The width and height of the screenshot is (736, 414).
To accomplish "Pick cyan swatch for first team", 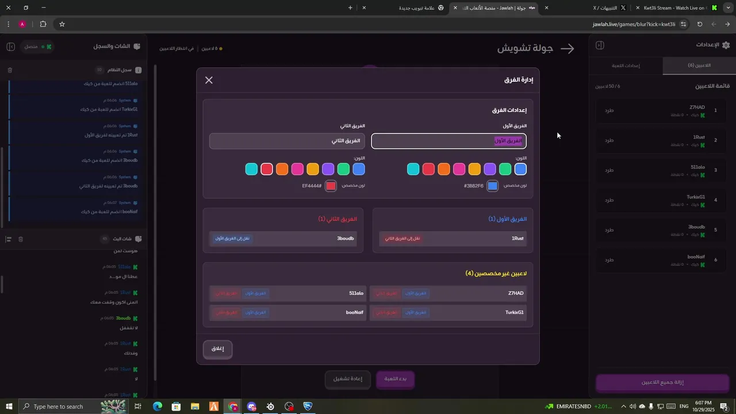I will [x=413, y=169].
